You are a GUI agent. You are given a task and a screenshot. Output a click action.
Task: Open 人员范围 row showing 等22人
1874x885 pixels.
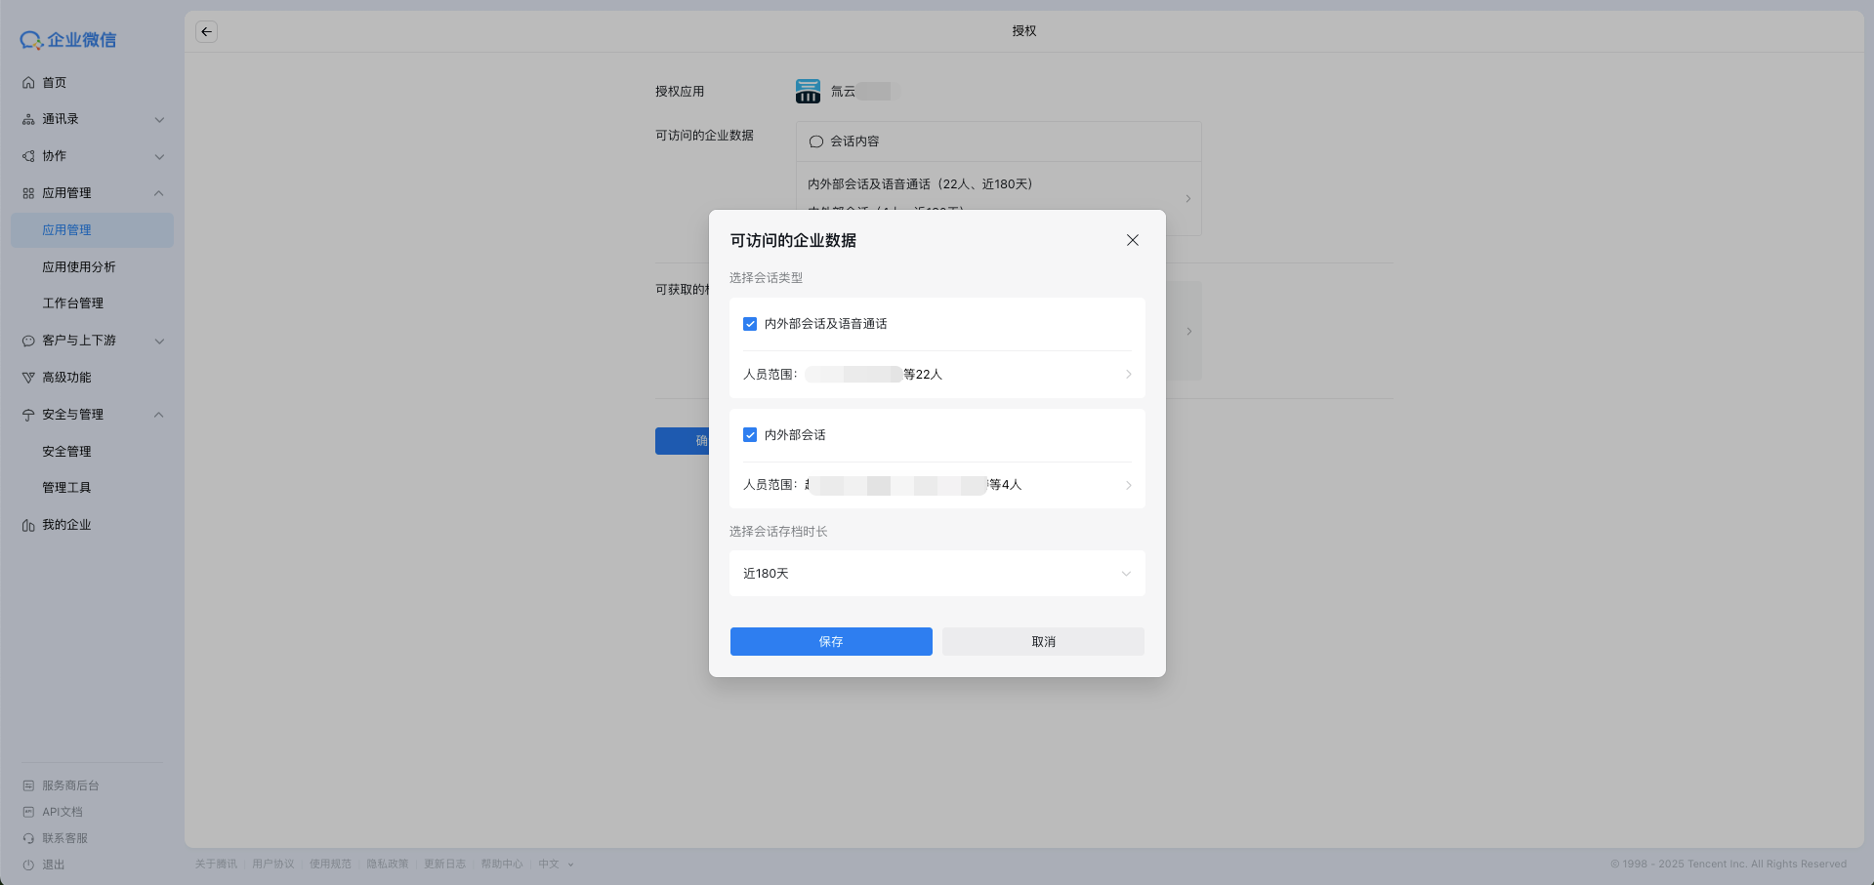coord(937,375)
